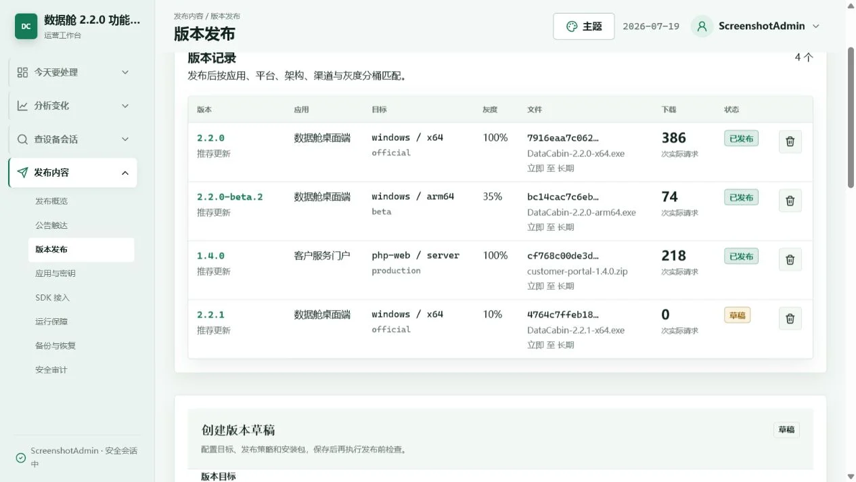Click file name DataCabin-2.2.0-arm64.exe

(581, 213)
